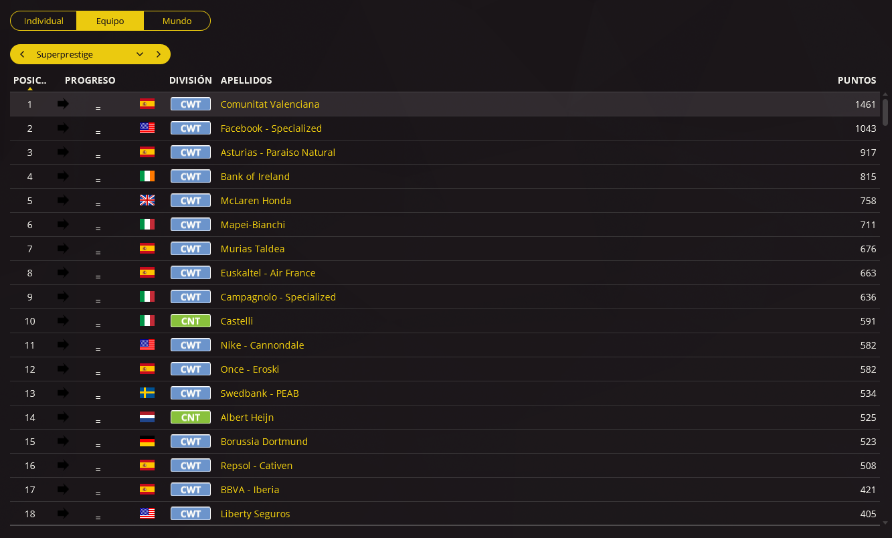Open team BBVA - Iberia
Viewport: 892px width, 538px height.
point(250,490)
